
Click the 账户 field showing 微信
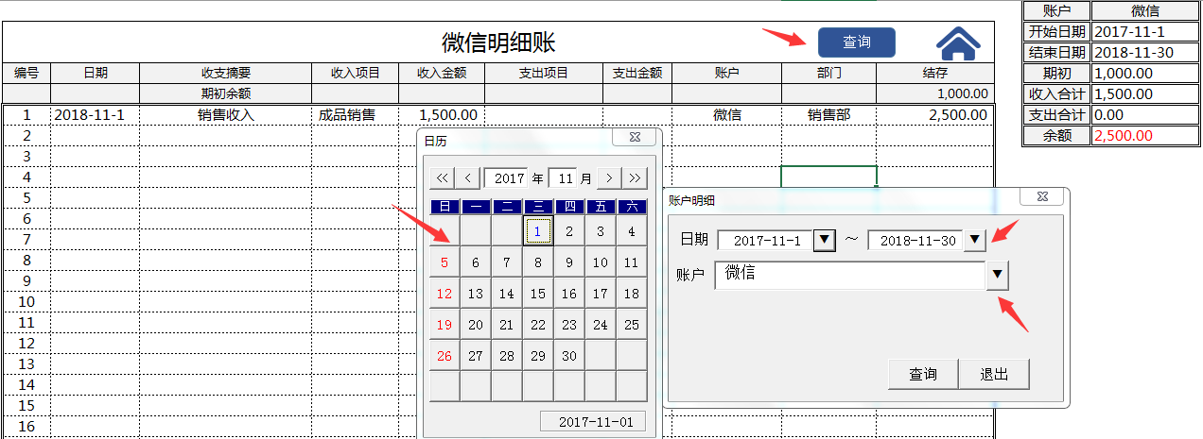click(x=851, y=275)
